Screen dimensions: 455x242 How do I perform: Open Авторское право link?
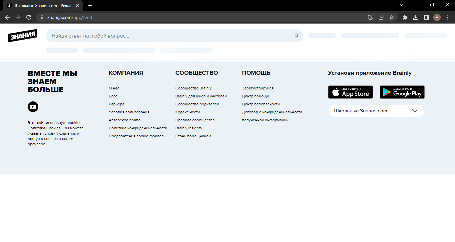pos(125,120)
